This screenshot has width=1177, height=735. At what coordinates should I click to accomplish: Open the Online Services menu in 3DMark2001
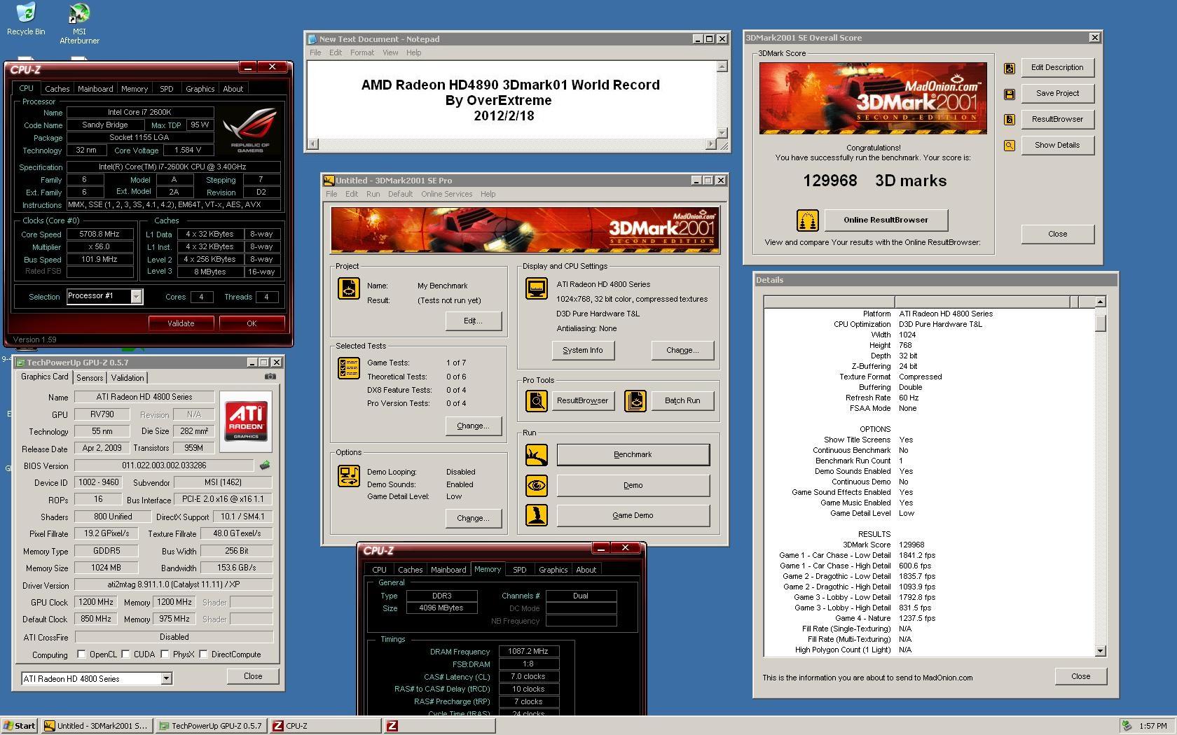pyautogui.click(x=446, y=194)
